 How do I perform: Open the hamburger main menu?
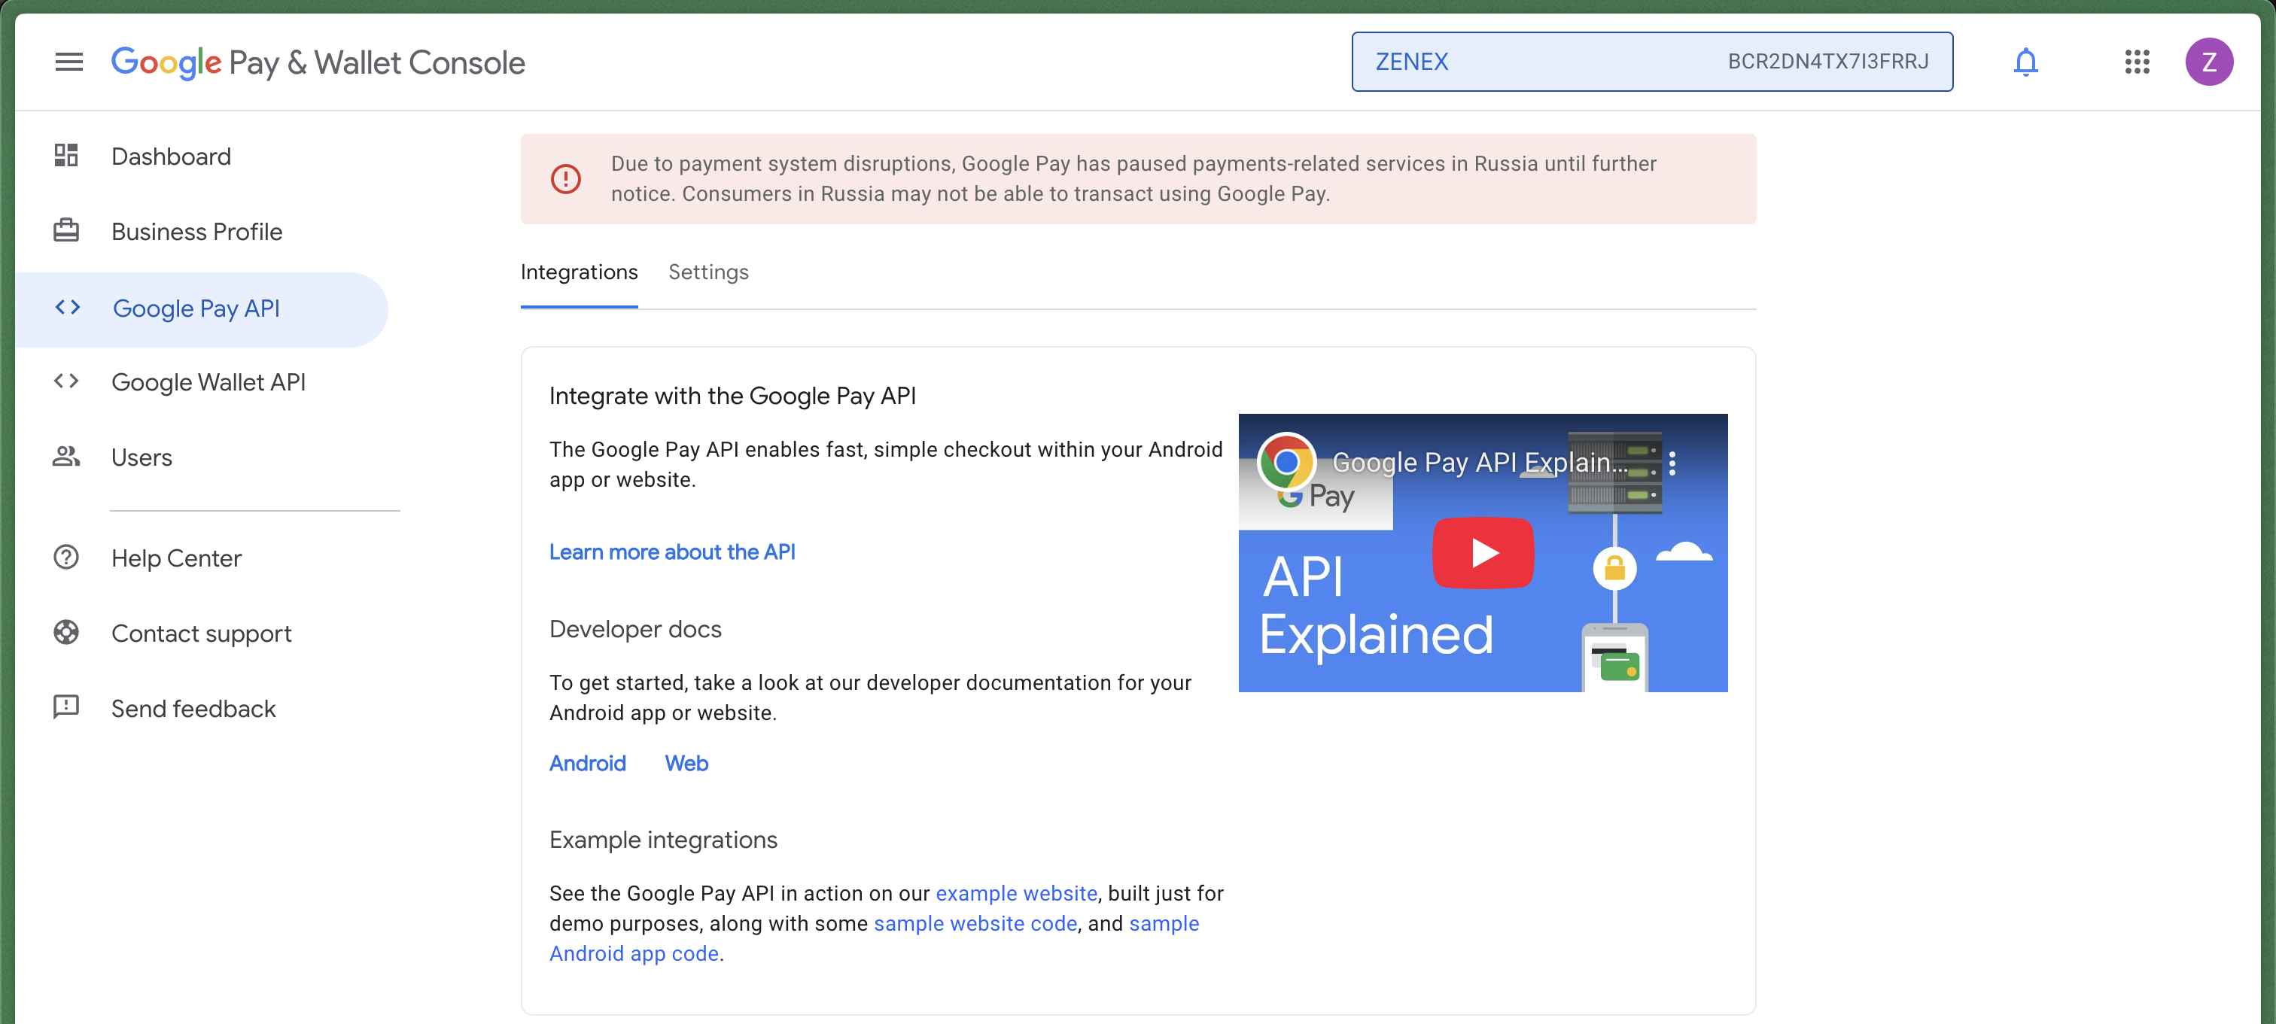tap(69, 62)
